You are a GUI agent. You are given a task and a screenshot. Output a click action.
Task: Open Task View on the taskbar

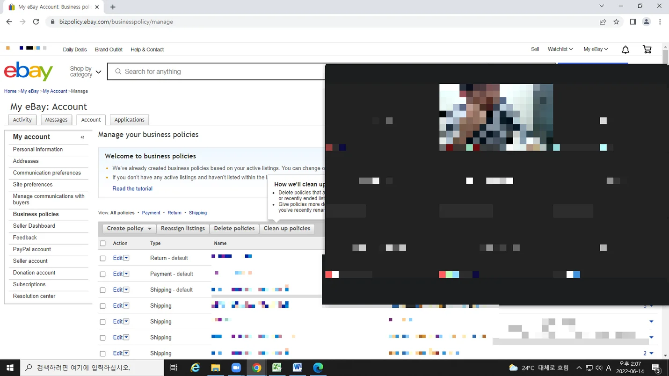(174, 368)
